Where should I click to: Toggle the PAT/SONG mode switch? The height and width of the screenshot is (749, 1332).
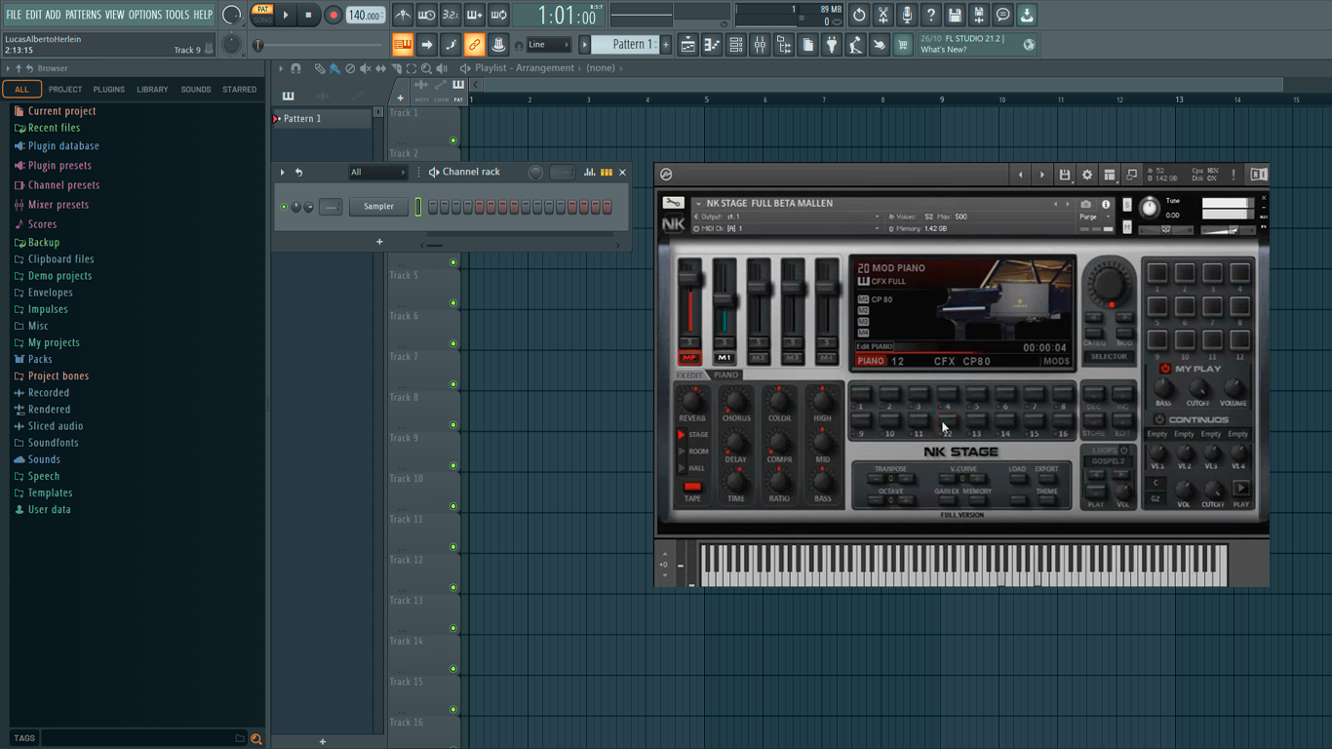pos(263,15)
